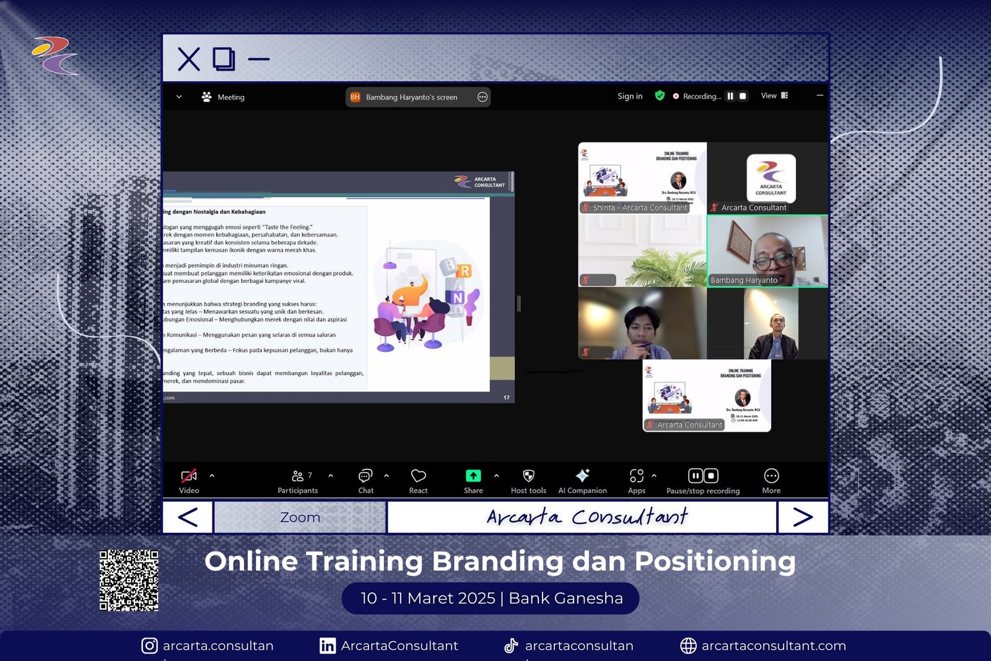
Task: Expand the Participants options arrow
Action: pyautogui.click(x=331, y=476)
